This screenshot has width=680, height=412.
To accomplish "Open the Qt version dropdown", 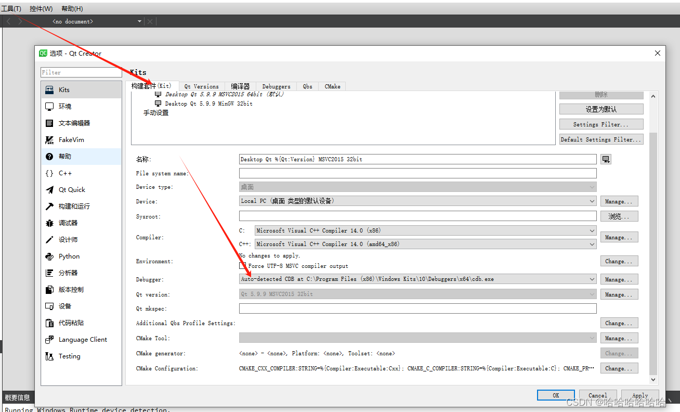I will (417, 294).
